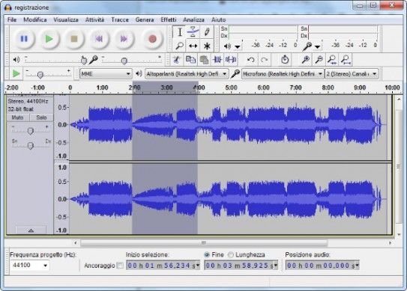Click the Pause transport button
This screenshot has height=291, width=407.
coord(24,39)
